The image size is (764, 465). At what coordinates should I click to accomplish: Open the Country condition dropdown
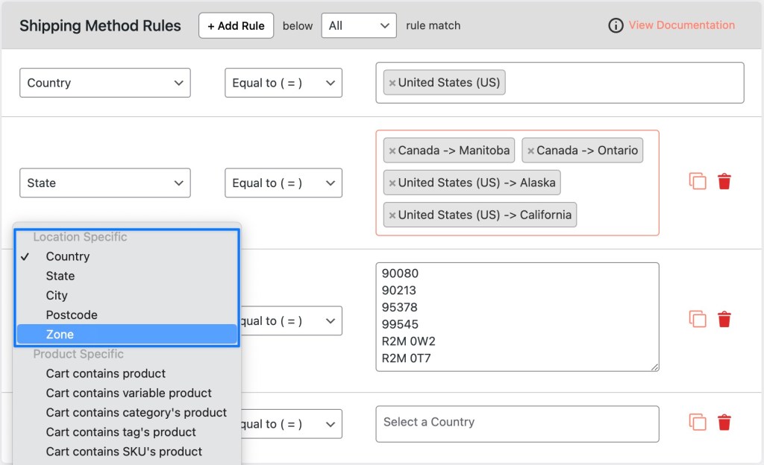[104, 83]
